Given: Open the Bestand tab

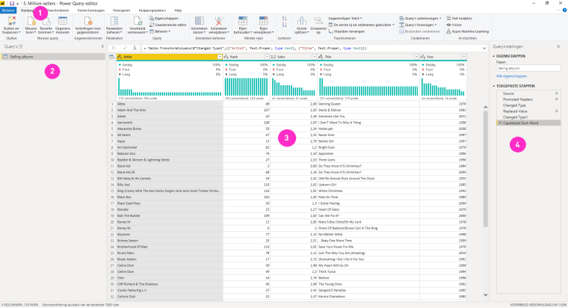Looking at the screenshot, I should 8,10.
